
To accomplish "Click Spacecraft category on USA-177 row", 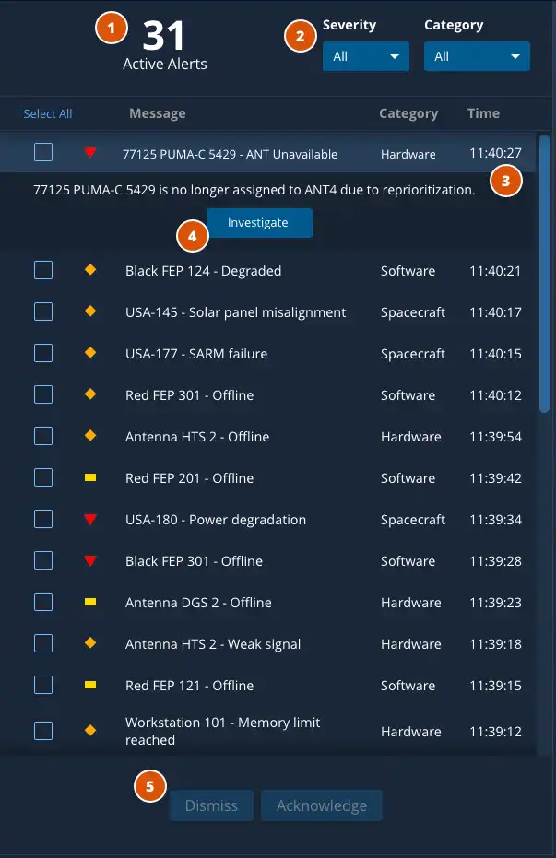I will click(x=413, y=354).
